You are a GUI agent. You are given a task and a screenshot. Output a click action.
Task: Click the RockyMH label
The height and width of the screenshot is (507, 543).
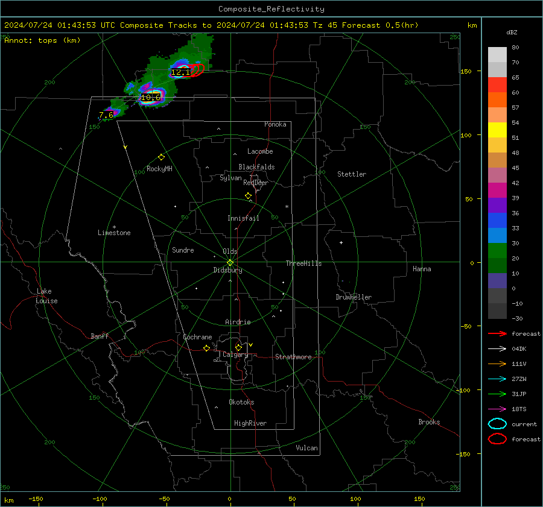tap(159, 169)
